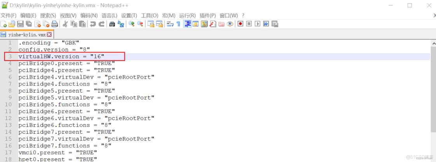Show the Document Map panel
Image resolution: width=436 pixels, height=162 pixels.
tap(204, 24)
